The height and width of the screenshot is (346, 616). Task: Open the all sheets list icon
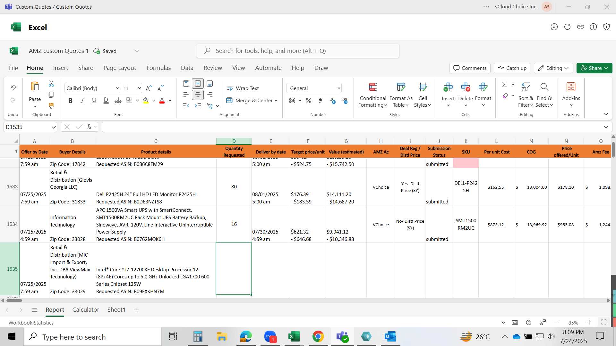(x=35, y=310)
